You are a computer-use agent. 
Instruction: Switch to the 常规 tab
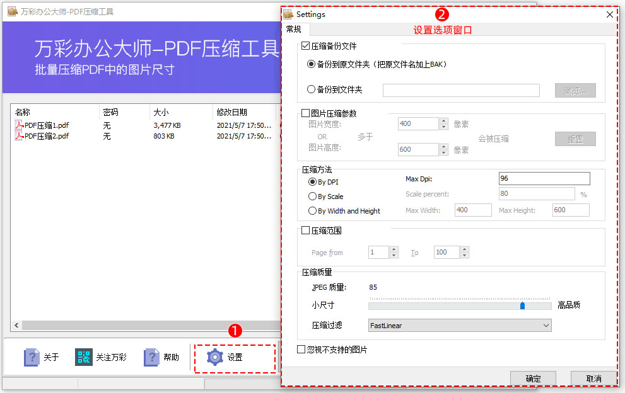point(295,30)
